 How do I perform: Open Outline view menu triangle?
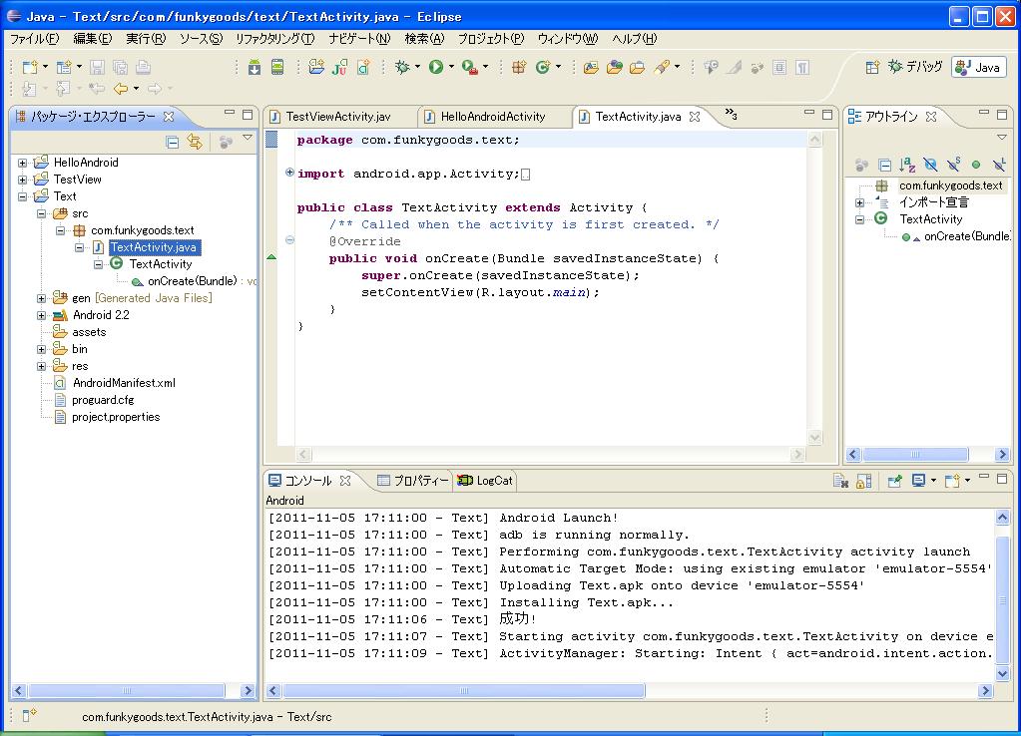coord(1001,138)
